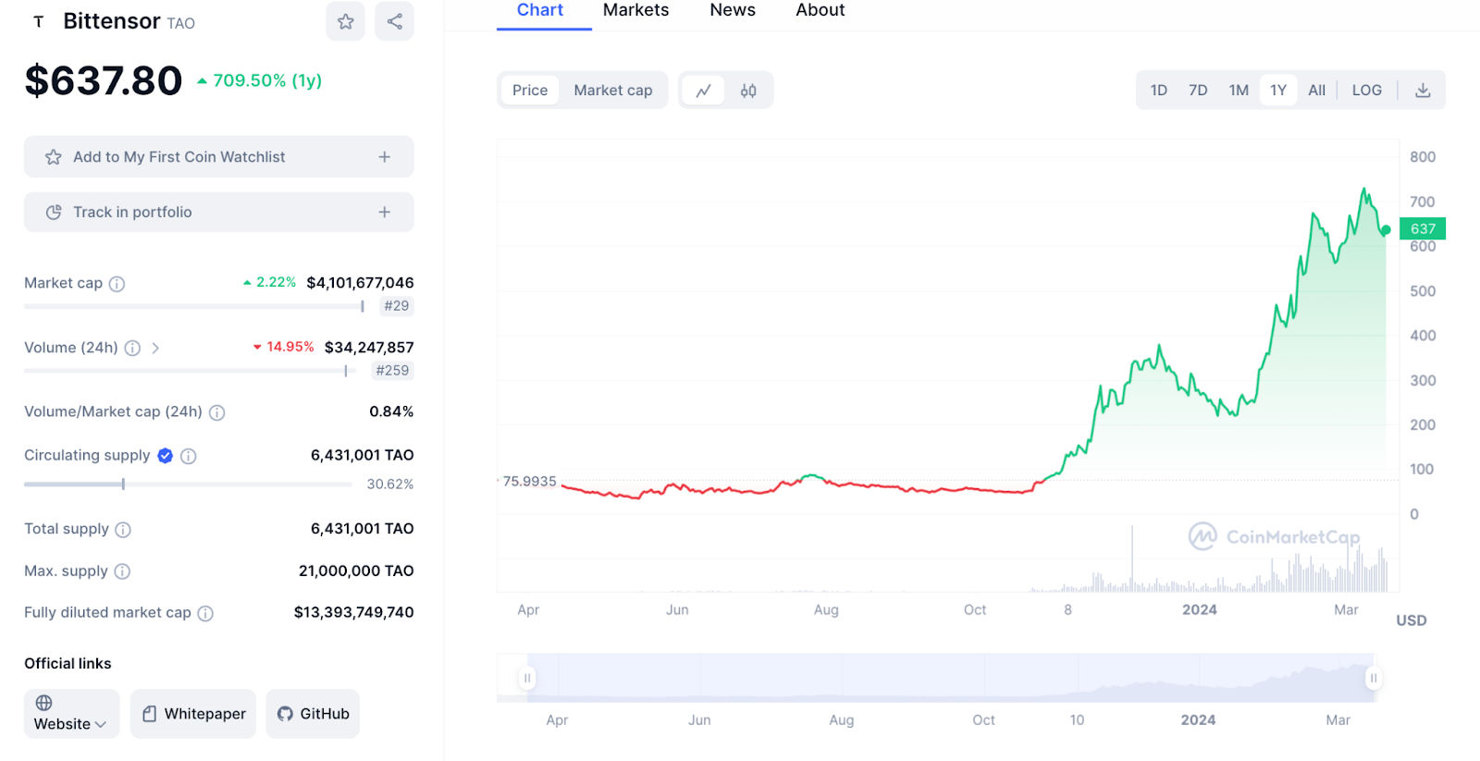Image resolution: width=1480 pixels, height=761 pixels.
Task: Click the pie chart icon in portfolio button
Action: click(x=54, y=213)
